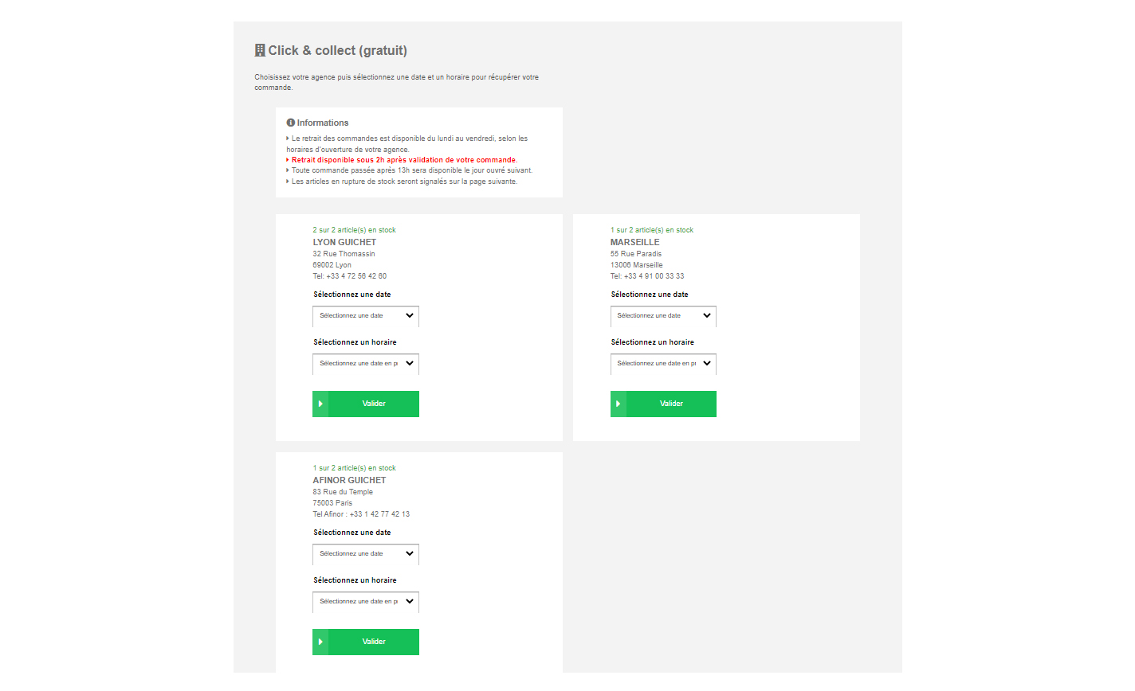Expand the Afinor Guichet horaire dropdown
This screenshot has width=1135, height=691.
(366, 602)
